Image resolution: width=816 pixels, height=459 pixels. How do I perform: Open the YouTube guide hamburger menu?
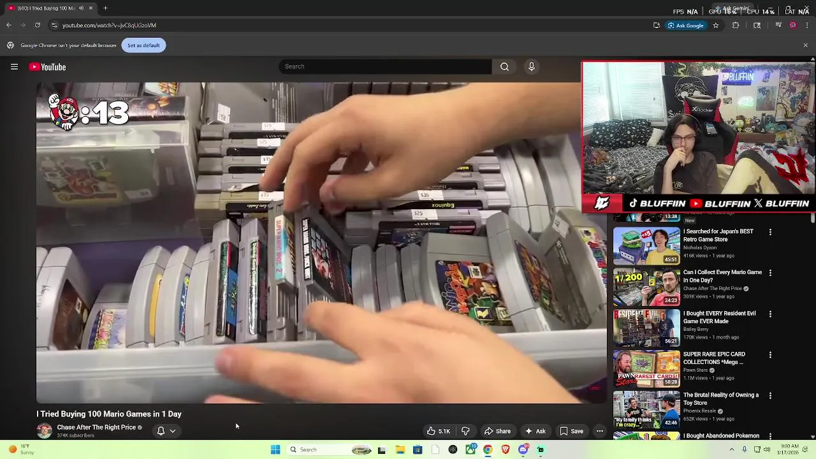14,67
